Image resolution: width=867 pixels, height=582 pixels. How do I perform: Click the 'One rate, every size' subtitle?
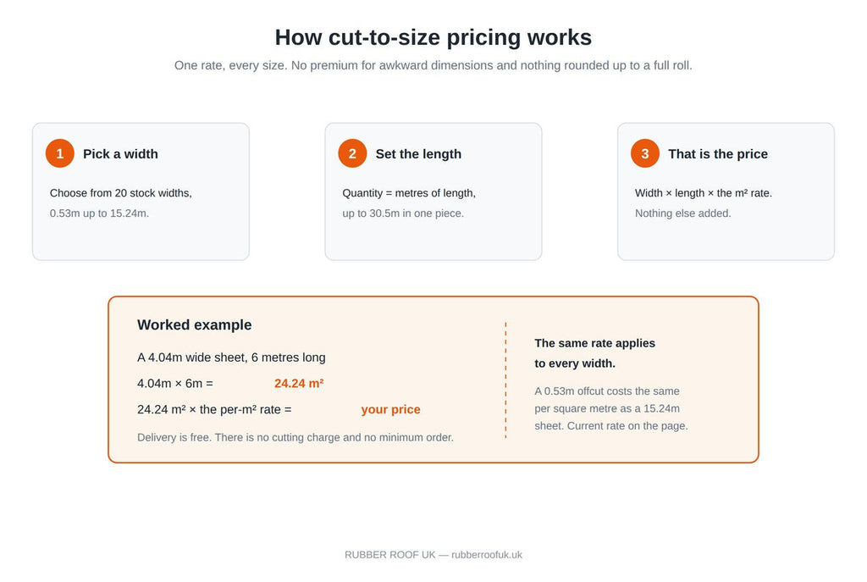pos(433,65)
